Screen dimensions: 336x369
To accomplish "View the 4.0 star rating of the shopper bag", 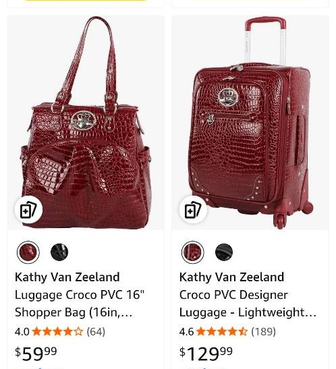I will pyautogui.click(x=57, y=332).
